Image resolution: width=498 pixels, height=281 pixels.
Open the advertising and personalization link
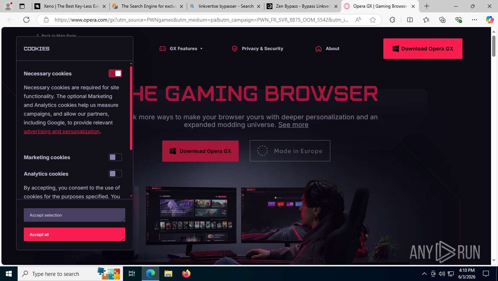coord(62,131)
